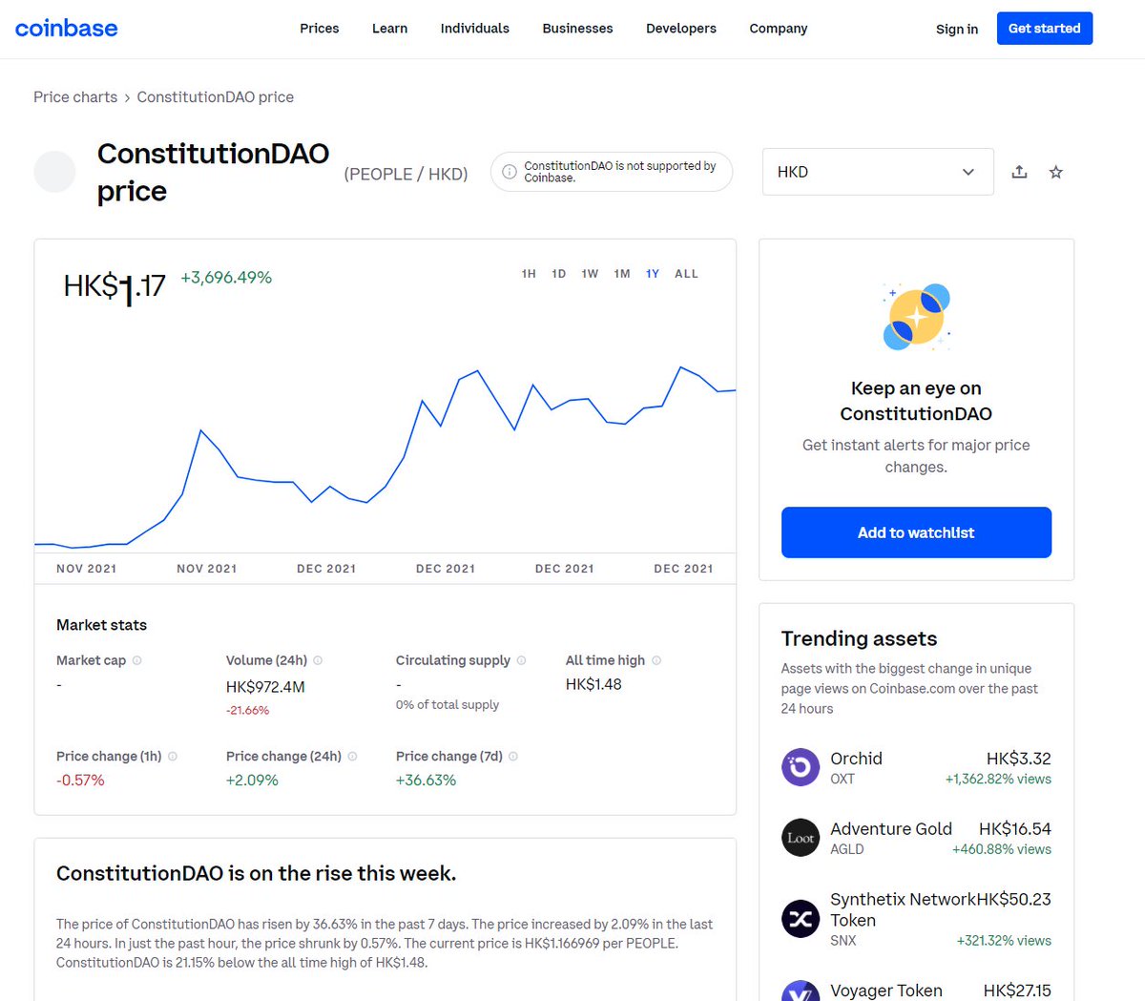The height and width of the screenshot is (1001, 1145).
Task: Click 'ConstitutionDAO is on the rise' heading
Action: (256, 873)
